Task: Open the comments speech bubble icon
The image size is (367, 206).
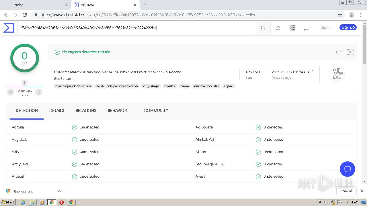Action: pyautogui.click(x=307, y=28)
